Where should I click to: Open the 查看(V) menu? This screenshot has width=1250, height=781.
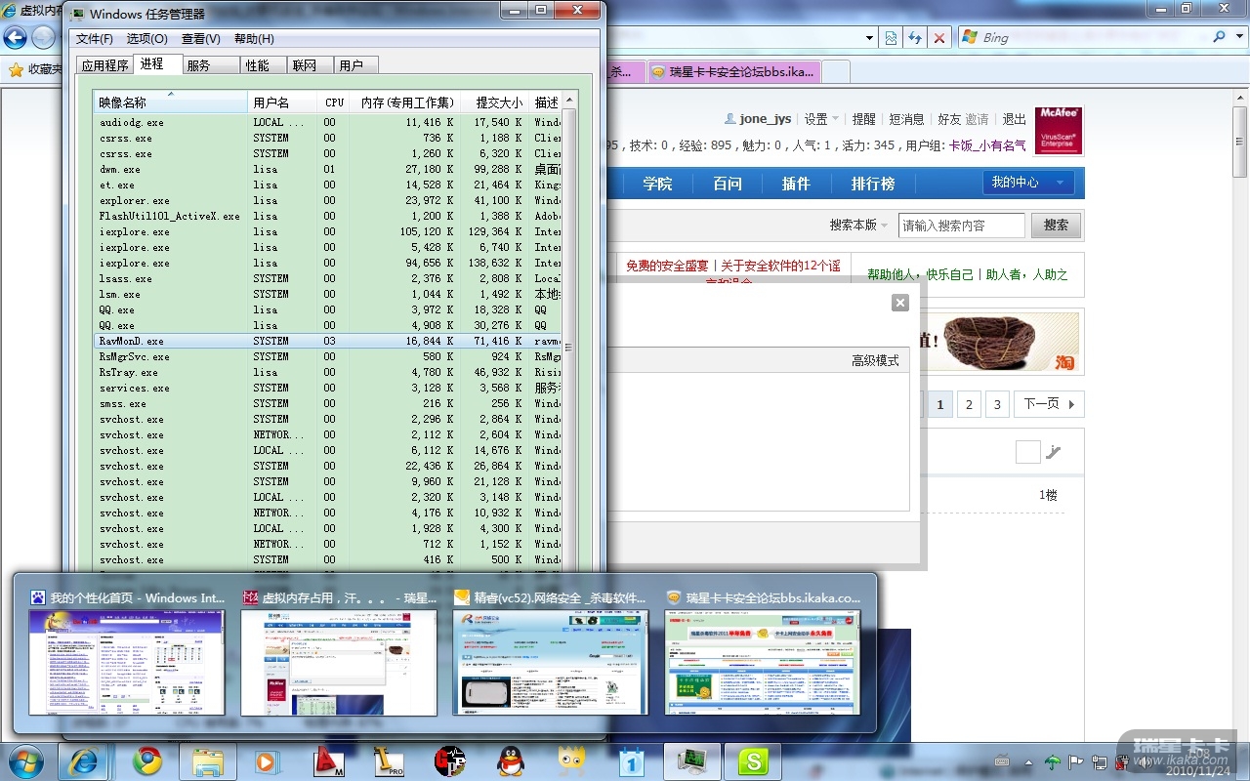[x=200, y=39]
